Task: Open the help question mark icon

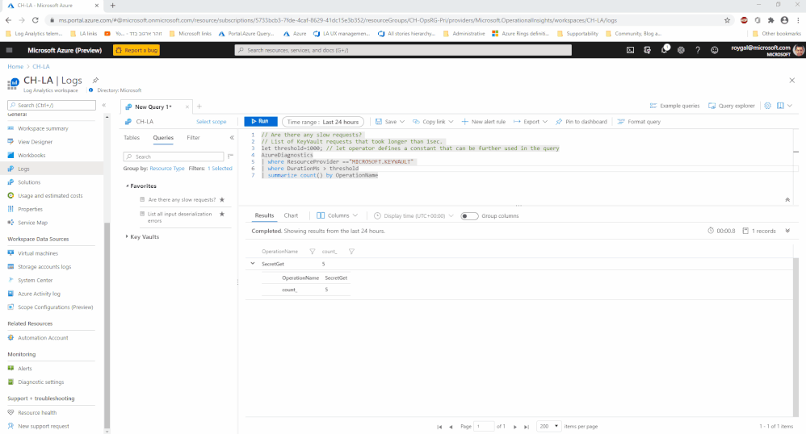Action: (698, 50)
